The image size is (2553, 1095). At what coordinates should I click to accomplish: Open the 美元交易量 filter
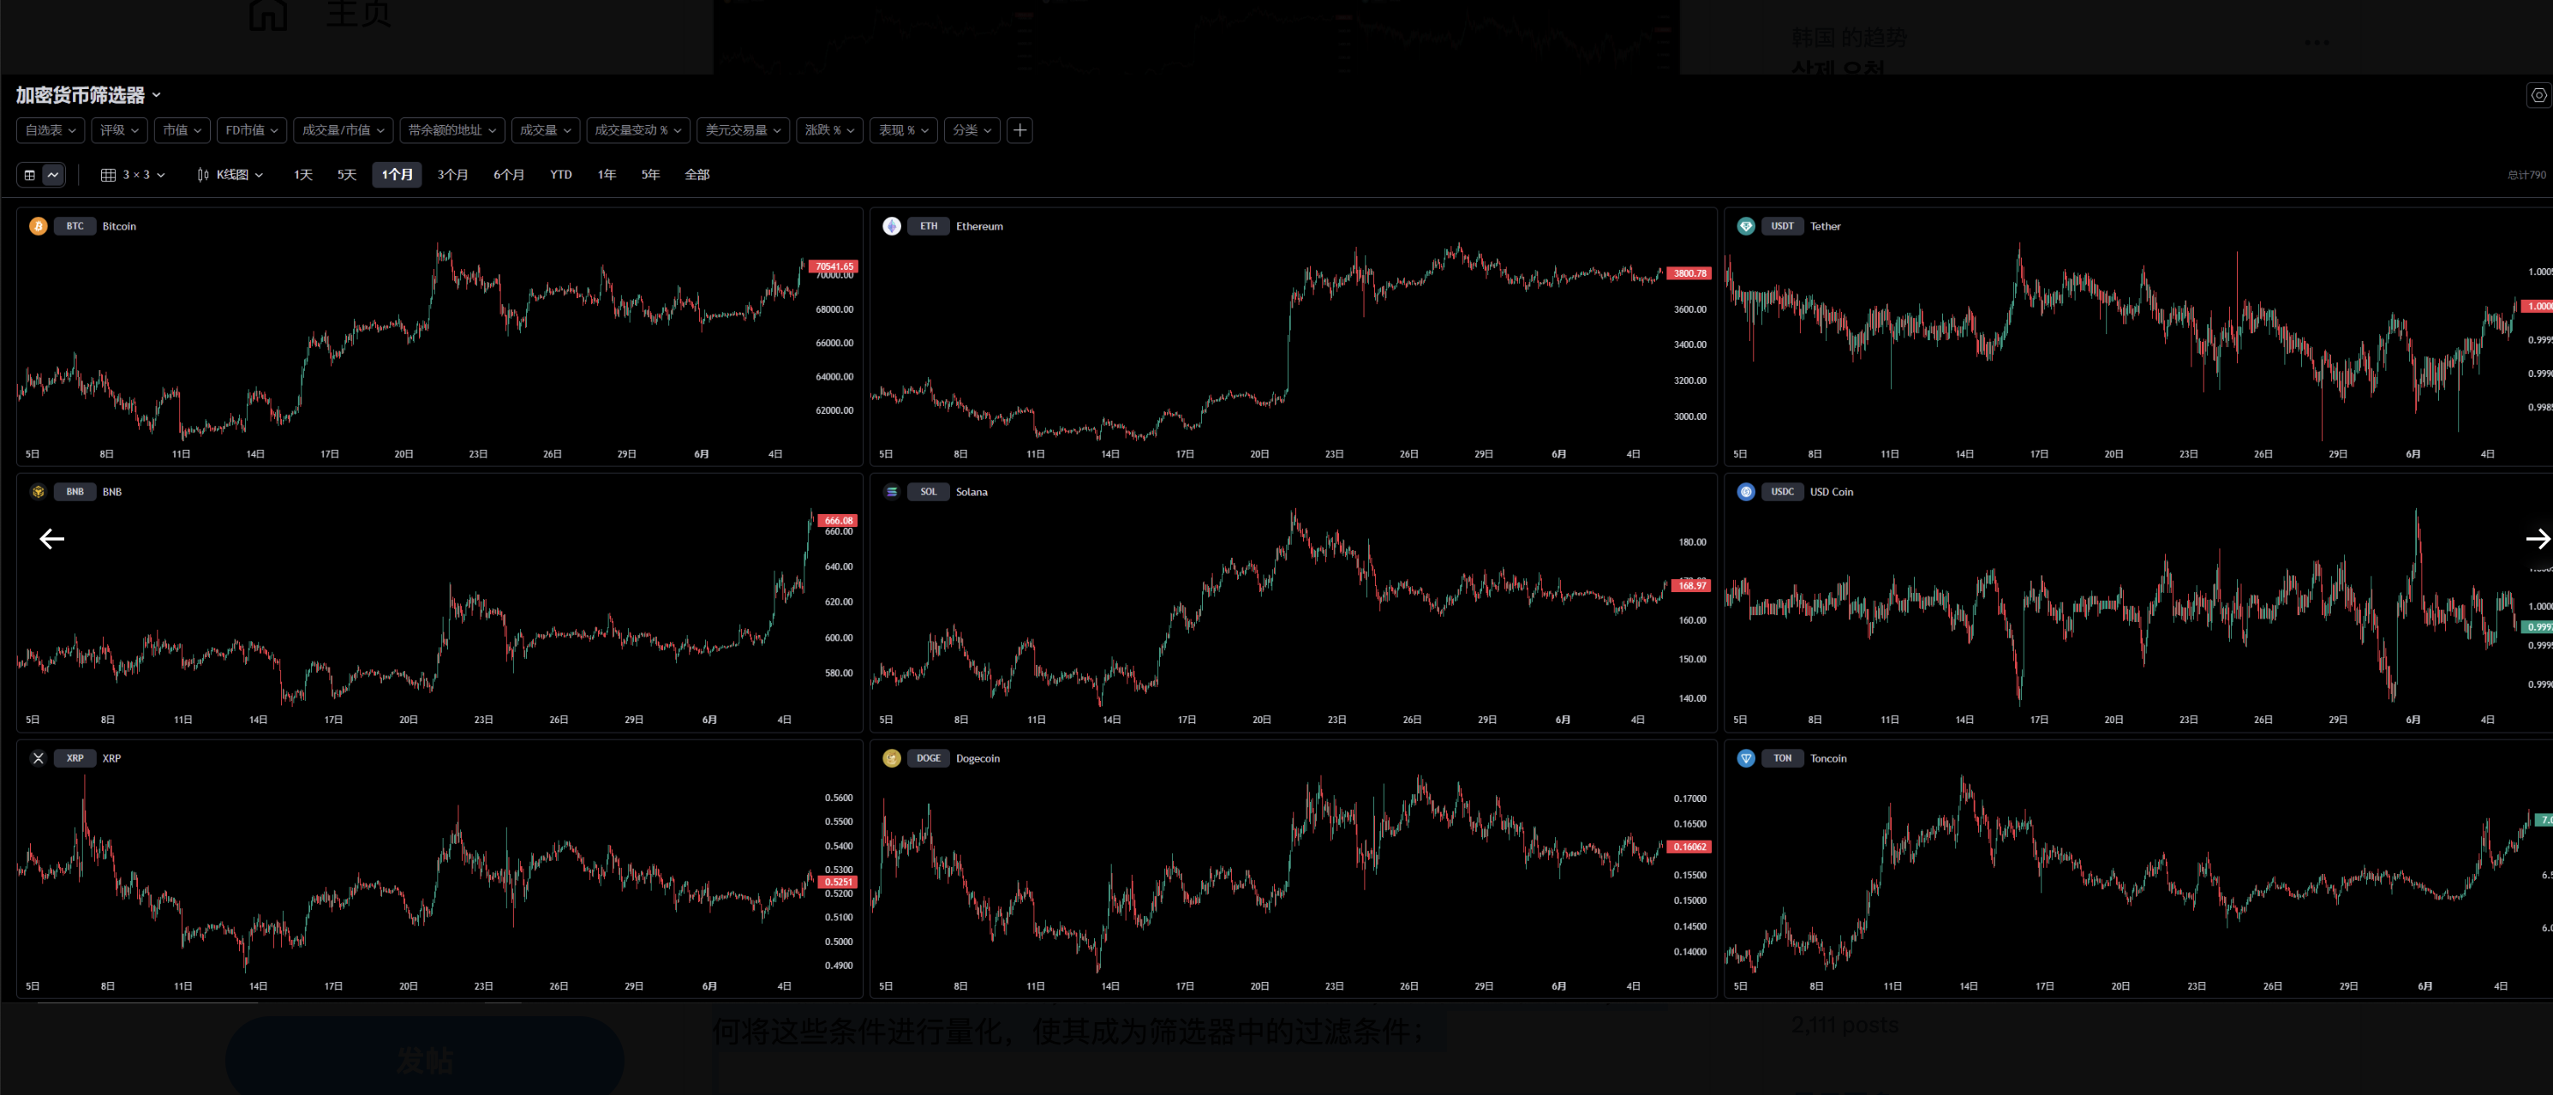point(744,130)
